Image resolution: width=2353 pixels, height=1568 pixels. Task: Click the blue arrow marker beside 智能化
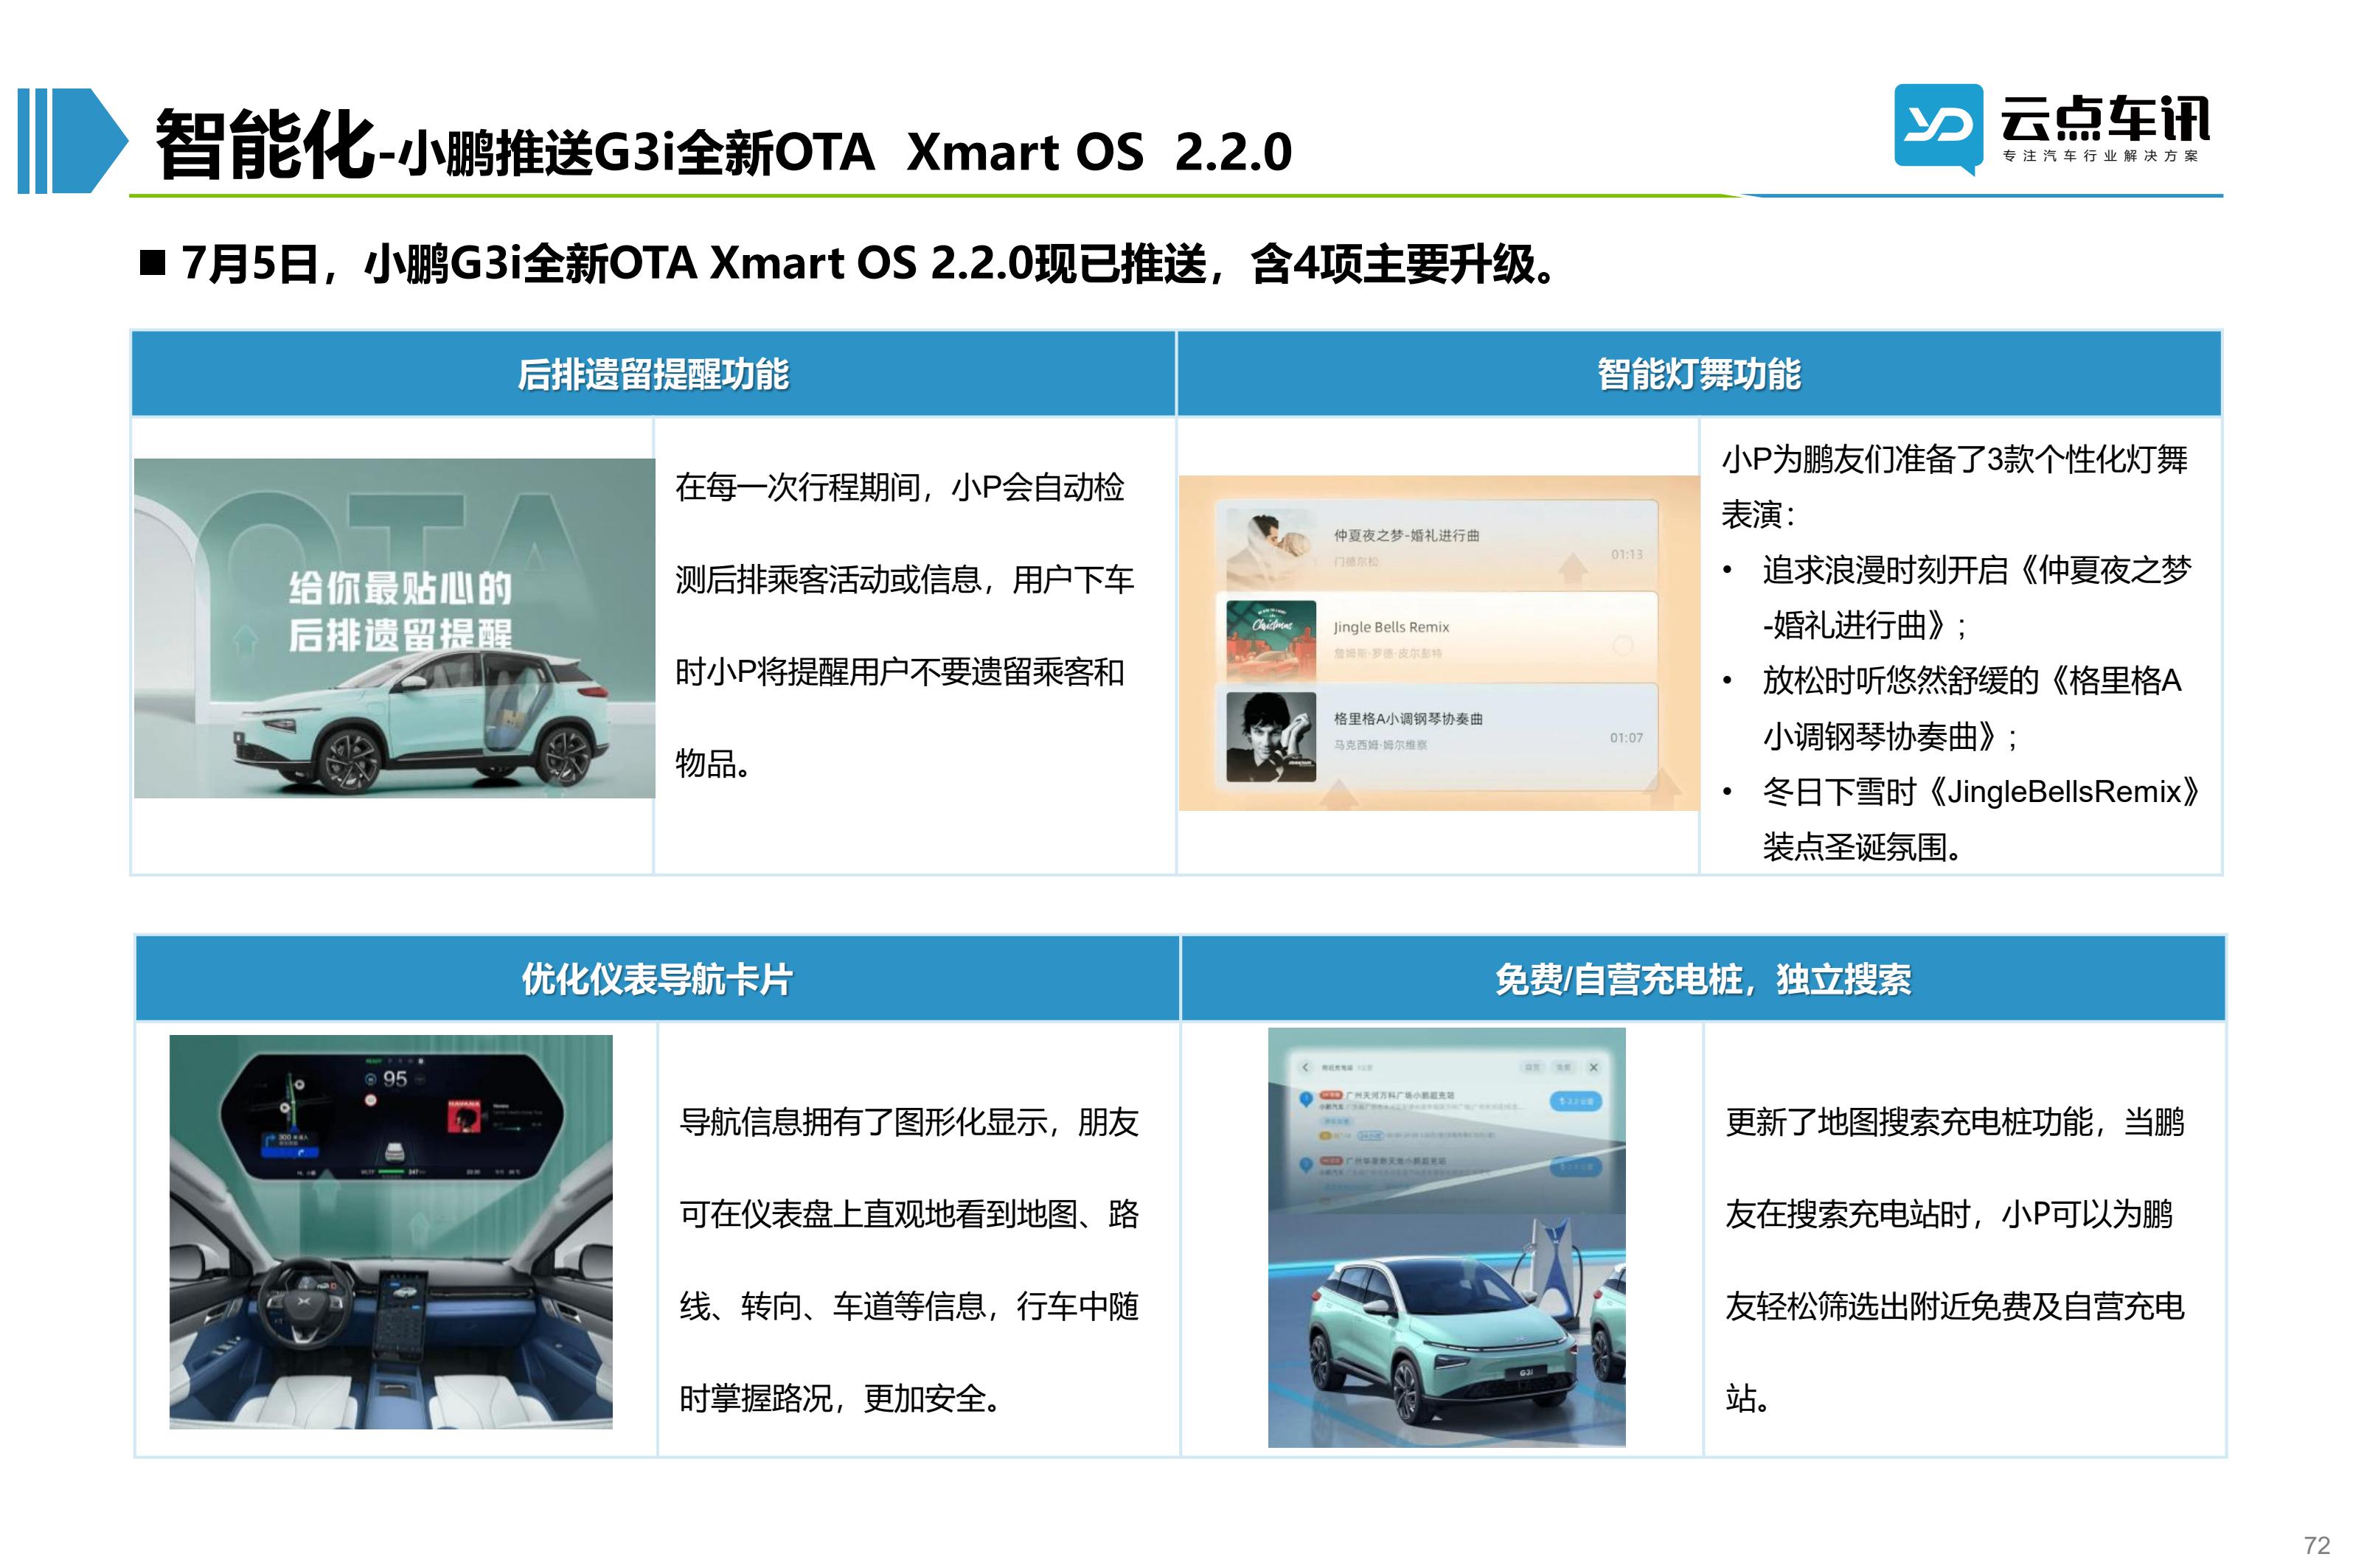click(72, 140)
